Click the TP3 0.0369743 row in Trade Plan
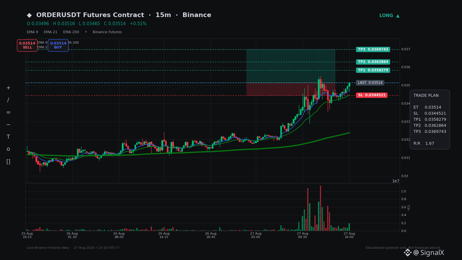The image size is (462, 260). click(430, 131)
